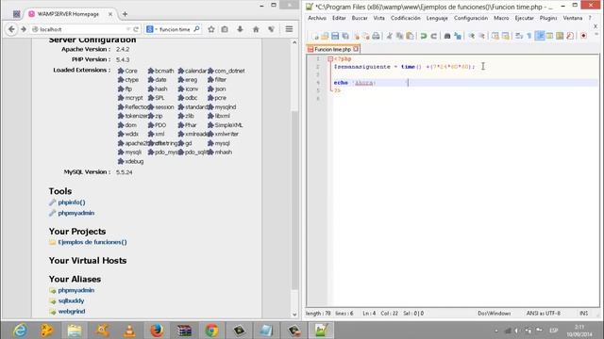Open the Lenguaje menu

(437, 18)
